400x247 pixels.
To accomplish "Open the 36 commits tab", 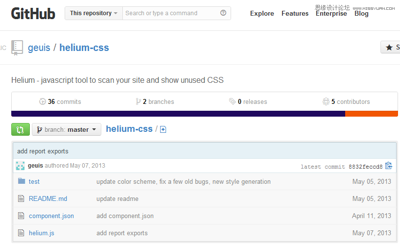I will (60, 101).
